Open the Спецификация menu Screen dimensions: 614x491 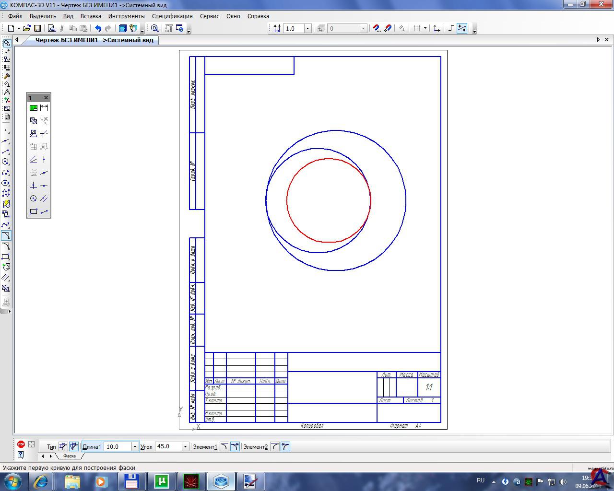pyautogui.click(x=172, y=16)
